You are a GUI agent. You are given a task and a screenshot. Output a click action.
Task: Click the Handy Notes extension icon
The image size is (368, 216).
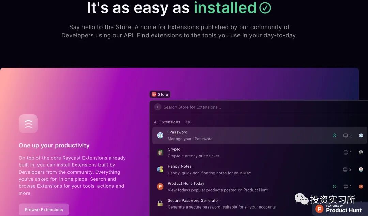pyautogui.click(x=160, y=169)
